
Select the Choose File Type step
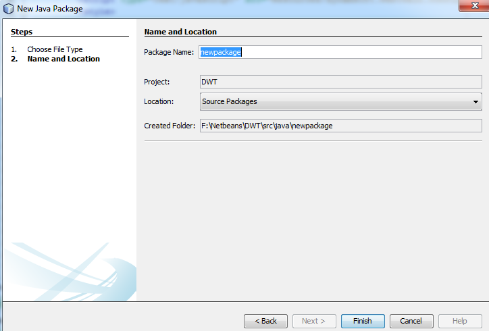click(x=55, y=49)
